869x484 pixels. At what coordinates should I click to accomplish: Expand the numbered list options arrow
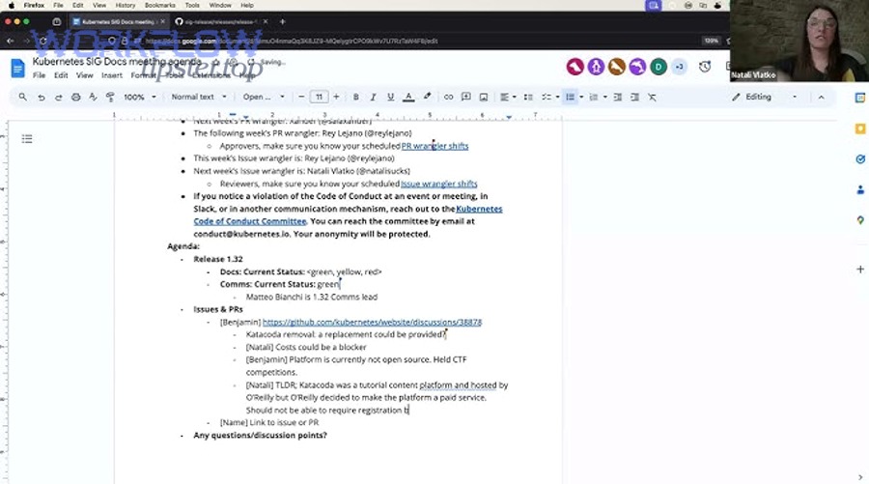[x=604, y=97]
